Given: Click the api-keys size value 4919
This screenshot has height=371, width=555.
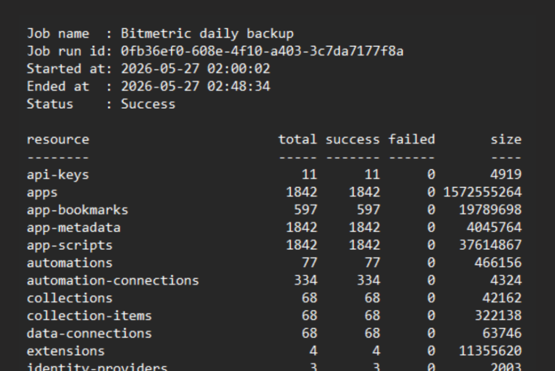Looking at the screenshot, I should pyautogui.click(x=506, y=175).
